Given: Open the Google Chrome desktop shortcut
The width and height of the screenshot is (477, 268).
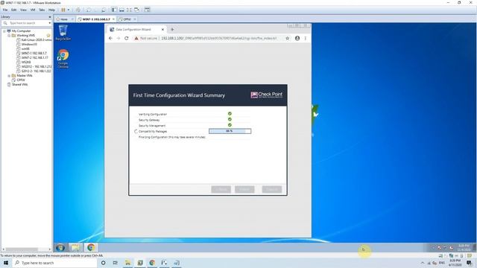Looking at the screenshot, I should (63, 59).
